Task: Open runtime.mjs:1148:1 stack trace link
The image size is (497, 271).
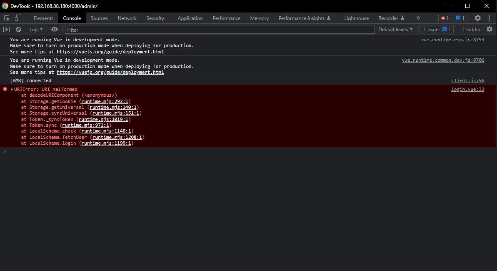Action: (106, 131)
